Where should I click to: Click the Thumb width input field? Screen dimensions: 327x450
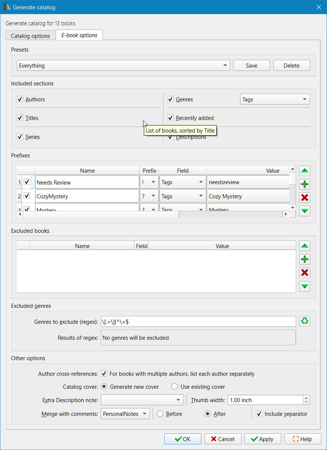(x=265, y=400)
